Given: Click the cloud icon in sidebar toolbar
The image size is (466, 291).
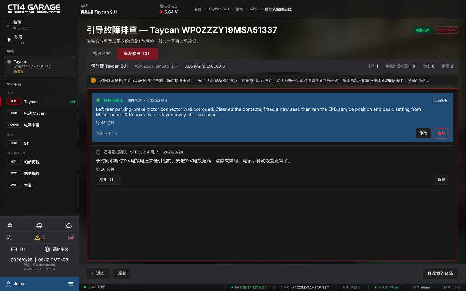Looking at the screenshot, I should pos(69,226).
